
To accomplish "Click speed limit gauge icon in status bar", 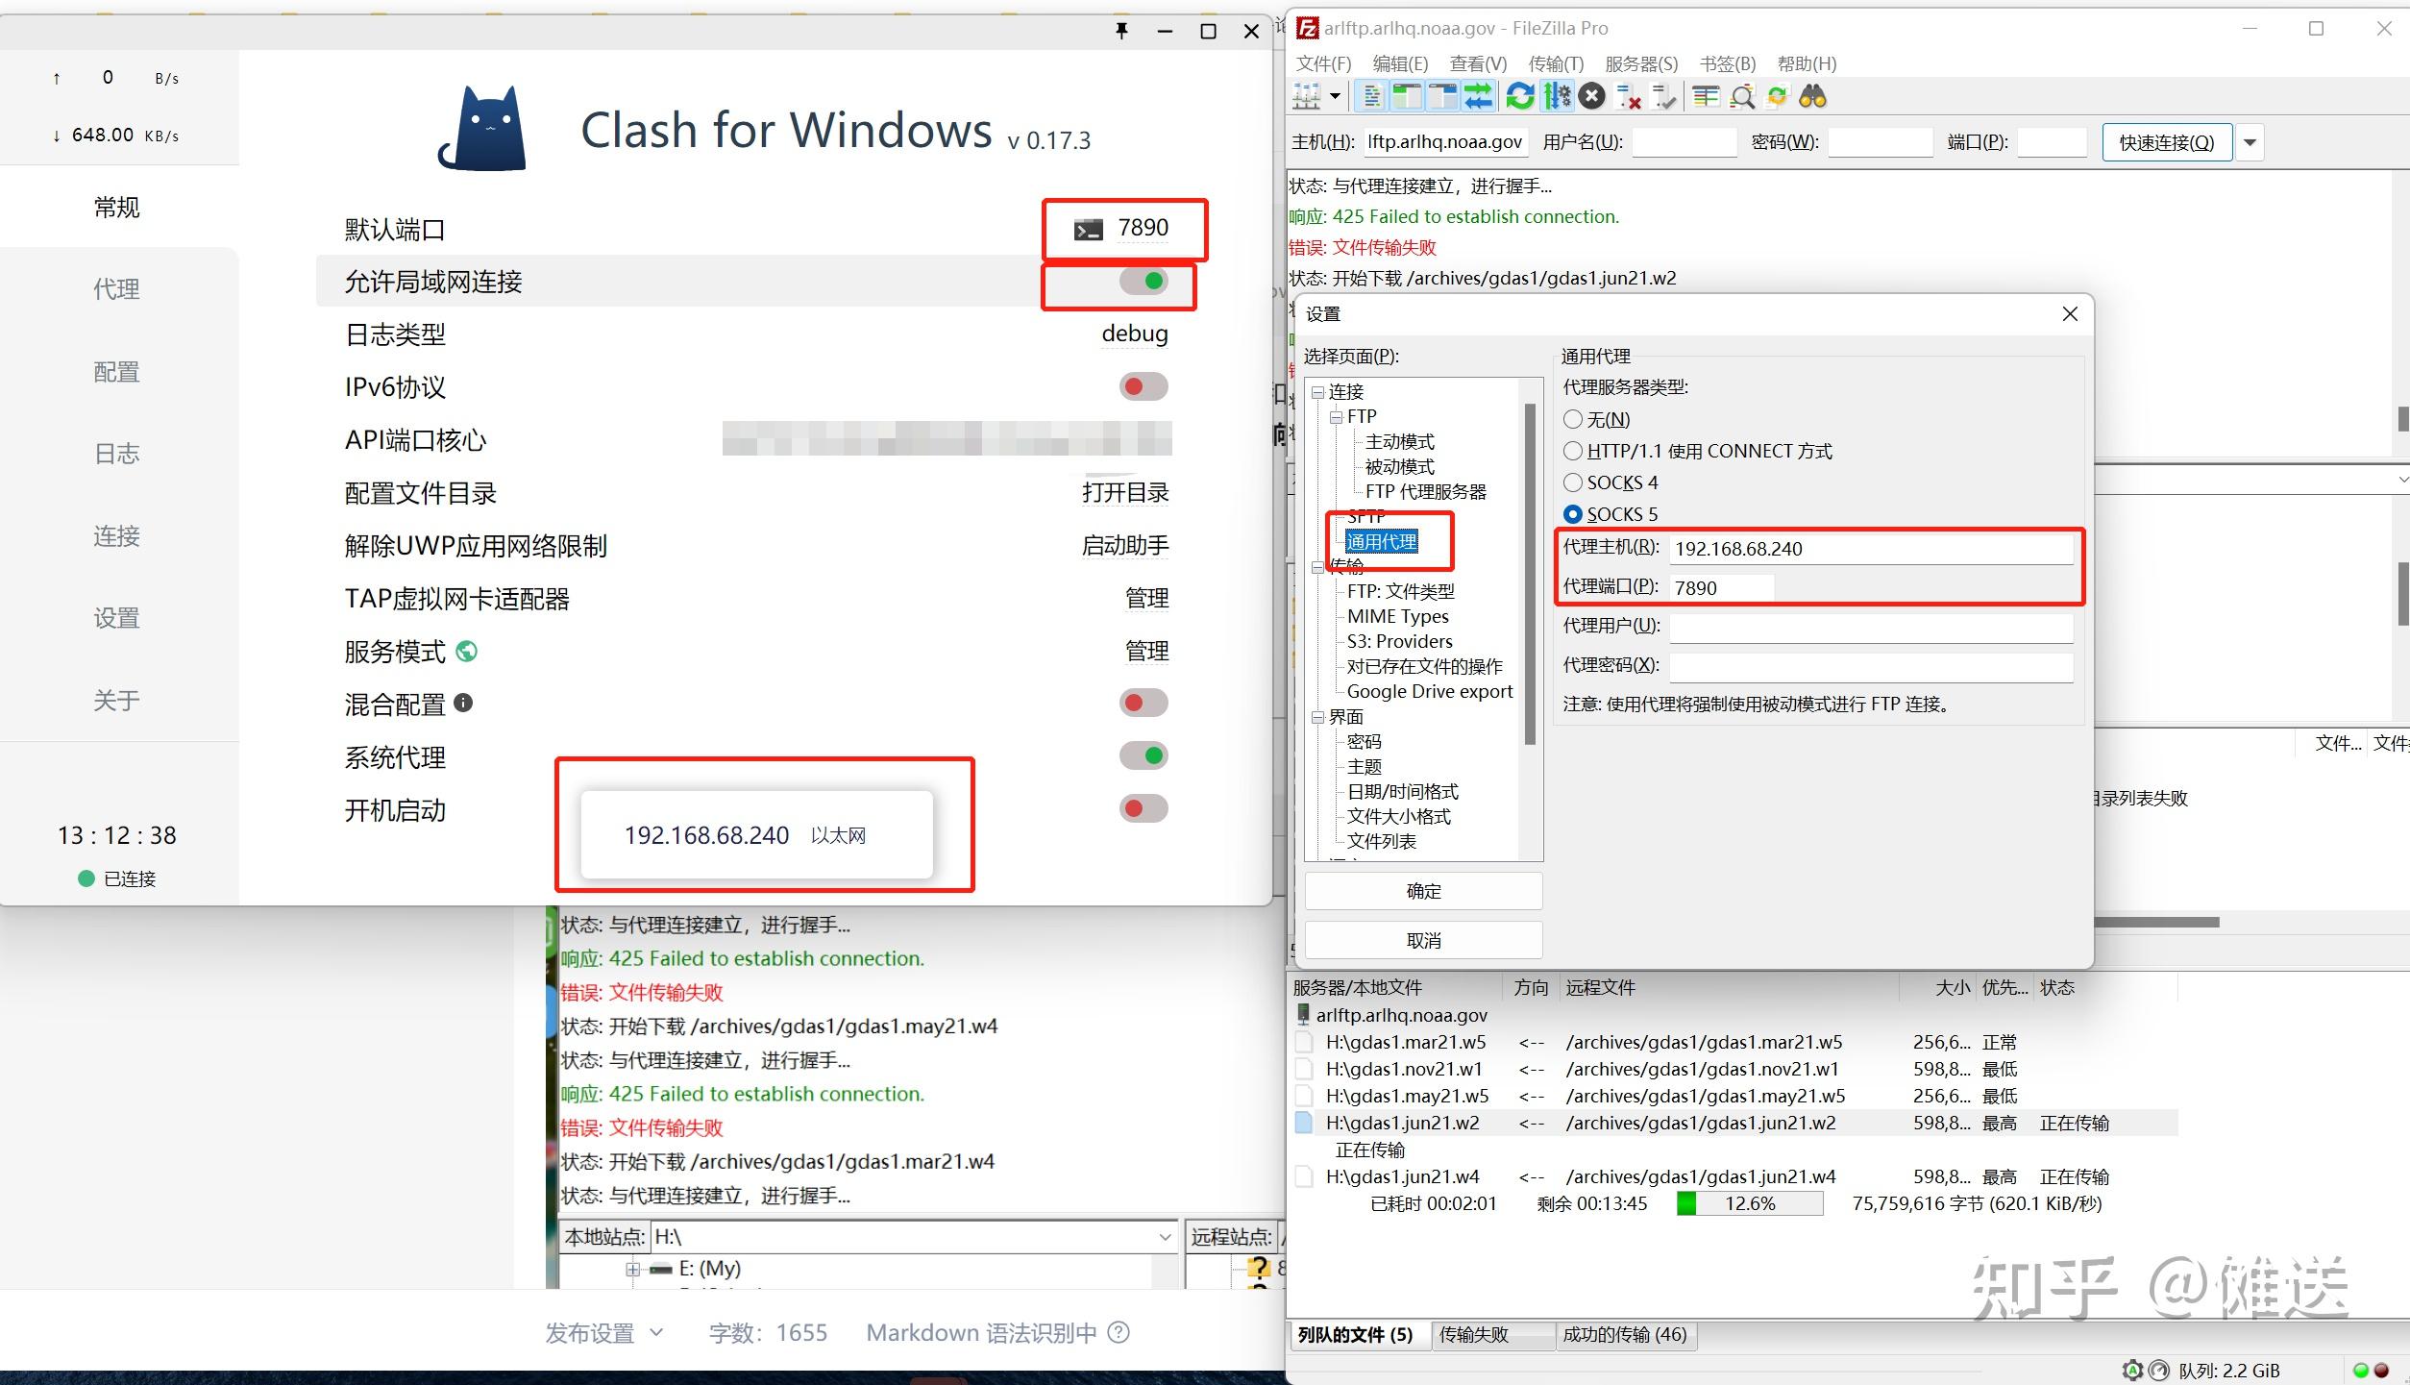I will [x=2158, y=1371].
